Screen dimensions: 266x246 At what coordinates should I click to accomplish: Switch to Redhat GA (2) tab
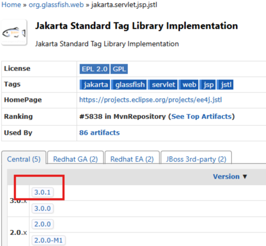tap(75, 159)
